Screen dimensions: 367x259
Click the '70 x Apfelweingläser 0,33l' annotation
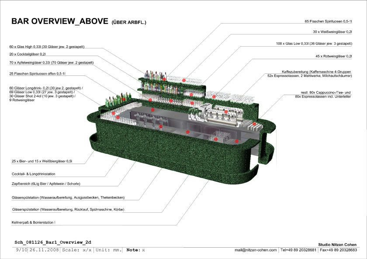tap(52, 63)
